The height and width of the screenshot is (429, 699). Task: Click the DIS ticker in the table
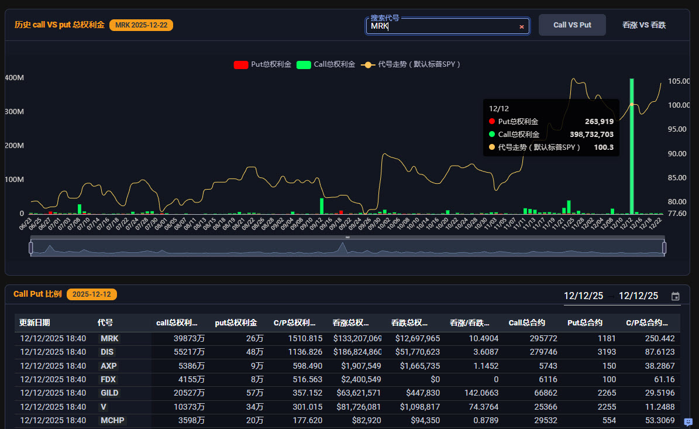coord(108,352)
